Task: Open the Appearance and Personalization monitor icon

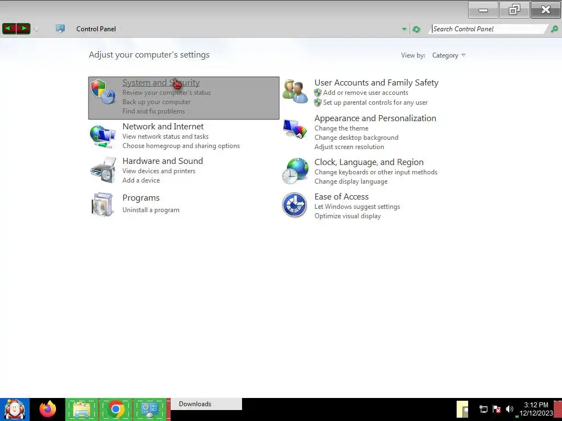Action: tap(295, 128)
